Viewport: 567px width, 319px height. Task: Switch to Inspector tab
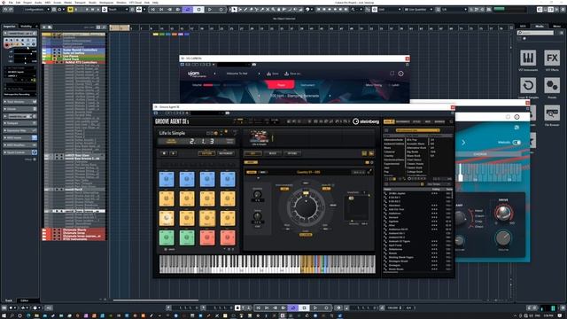tap(10, 26)
